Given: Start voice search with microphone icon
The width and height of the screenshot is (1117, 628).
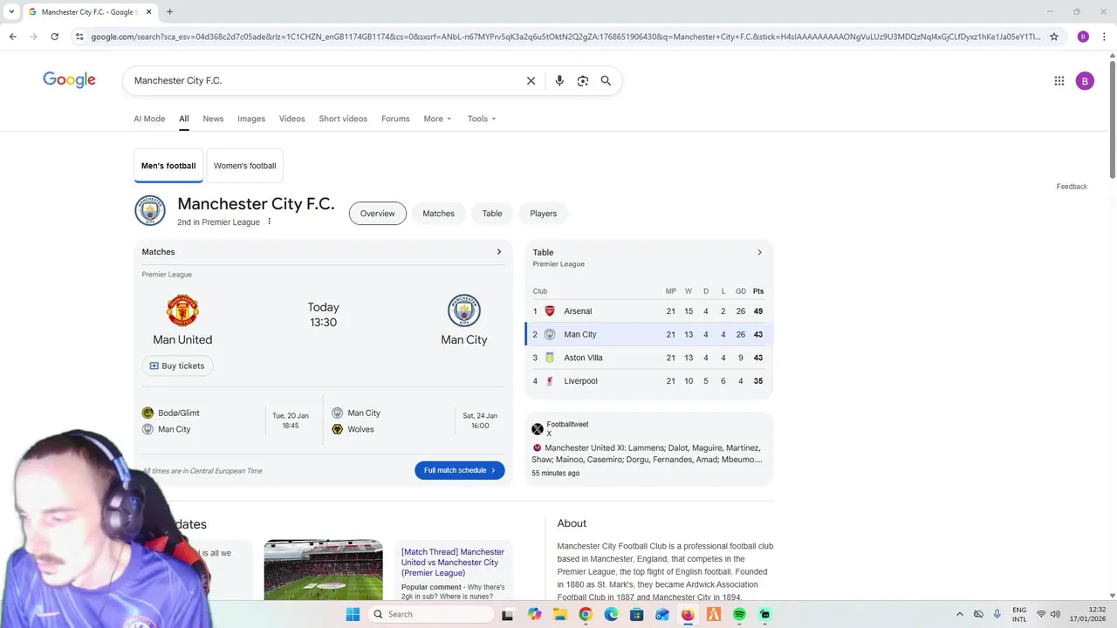Looking at the screenshot, I should pos(559,80).
